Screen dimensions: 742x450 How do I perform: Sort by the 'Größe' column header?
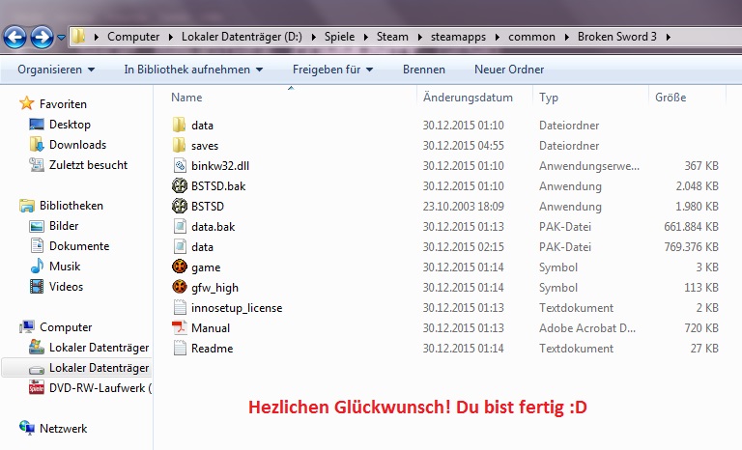coord(671,98)
